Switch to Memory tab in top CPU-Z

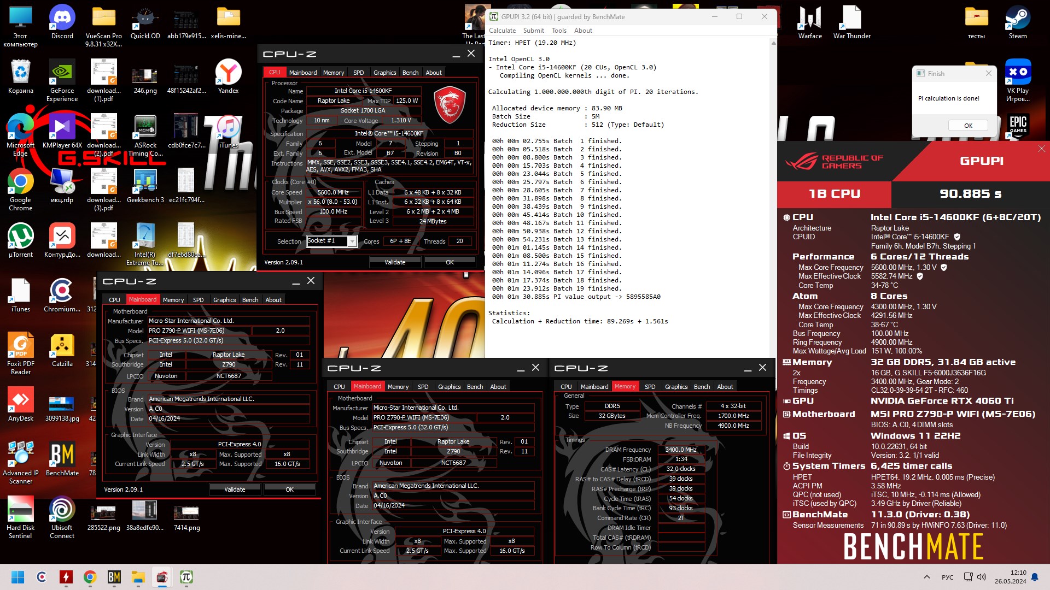[x=334, y=72]
